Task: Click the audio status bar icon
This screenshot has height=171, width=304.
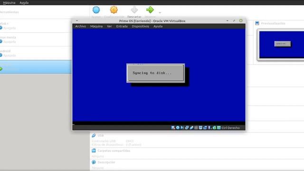Action: [182, 128]
